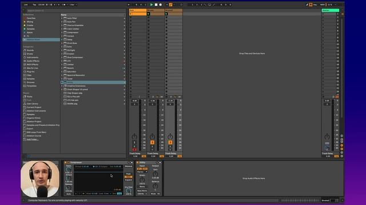Open the User Library place icon
The width and height of the screenshot is (366, 205).
[25, 104]
